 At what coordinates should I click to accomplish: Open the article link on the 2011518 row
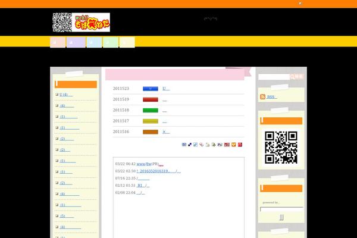coord(165,111)
